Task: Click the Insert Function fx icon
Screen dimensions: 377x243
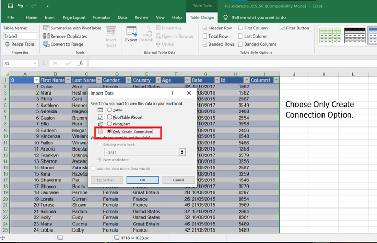Action: coord(81,63)
